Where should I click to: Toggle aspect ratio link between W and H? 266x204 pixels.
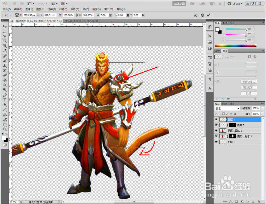[77, 15]
